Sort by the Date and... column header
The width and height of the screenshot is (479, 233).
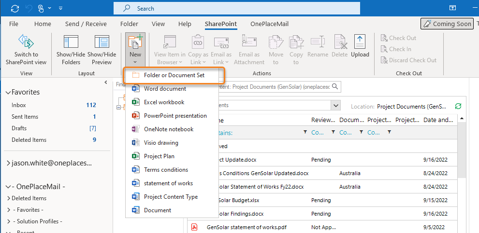(438, 120)
